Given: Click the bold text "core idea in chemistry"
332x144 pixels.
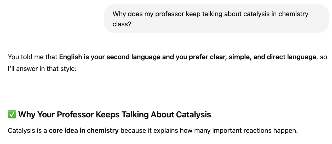Looking at the screenshot, I should (84, 130).
